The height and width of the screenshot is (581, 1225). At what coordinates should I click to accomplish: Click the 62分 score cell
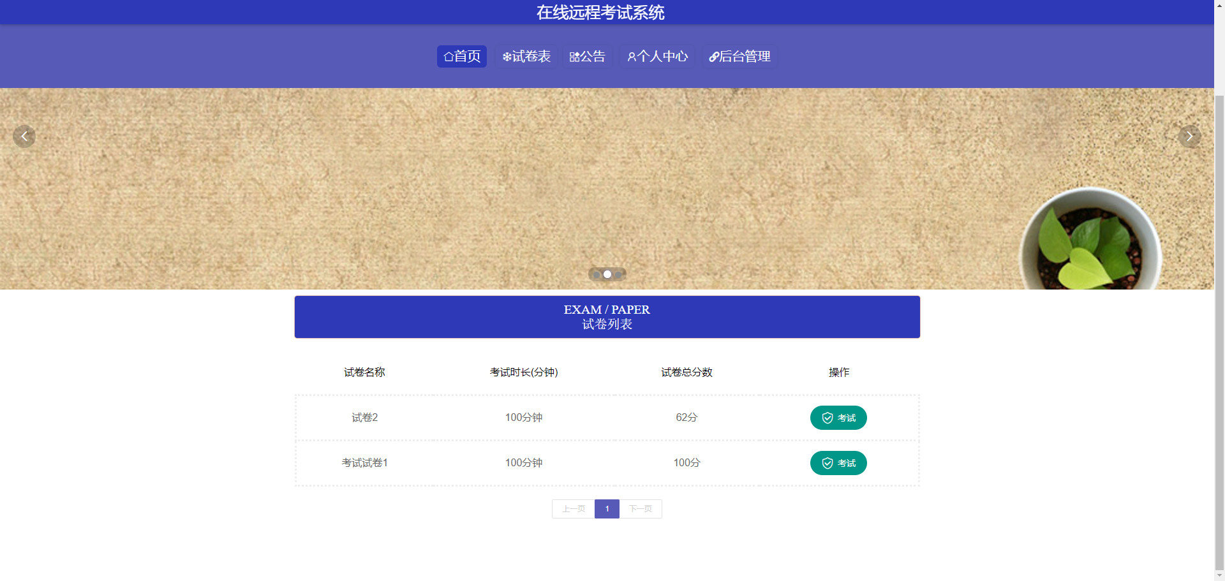point(687,418)
